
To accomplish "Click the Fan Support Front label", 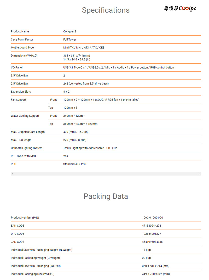I will coord(54,100).
